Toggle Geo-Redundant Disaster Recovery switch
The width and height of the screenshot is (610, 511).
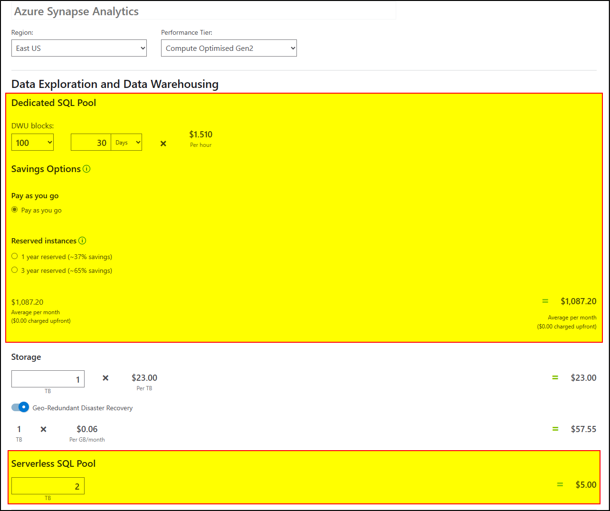pyautogui.click(x=20, y=407)
